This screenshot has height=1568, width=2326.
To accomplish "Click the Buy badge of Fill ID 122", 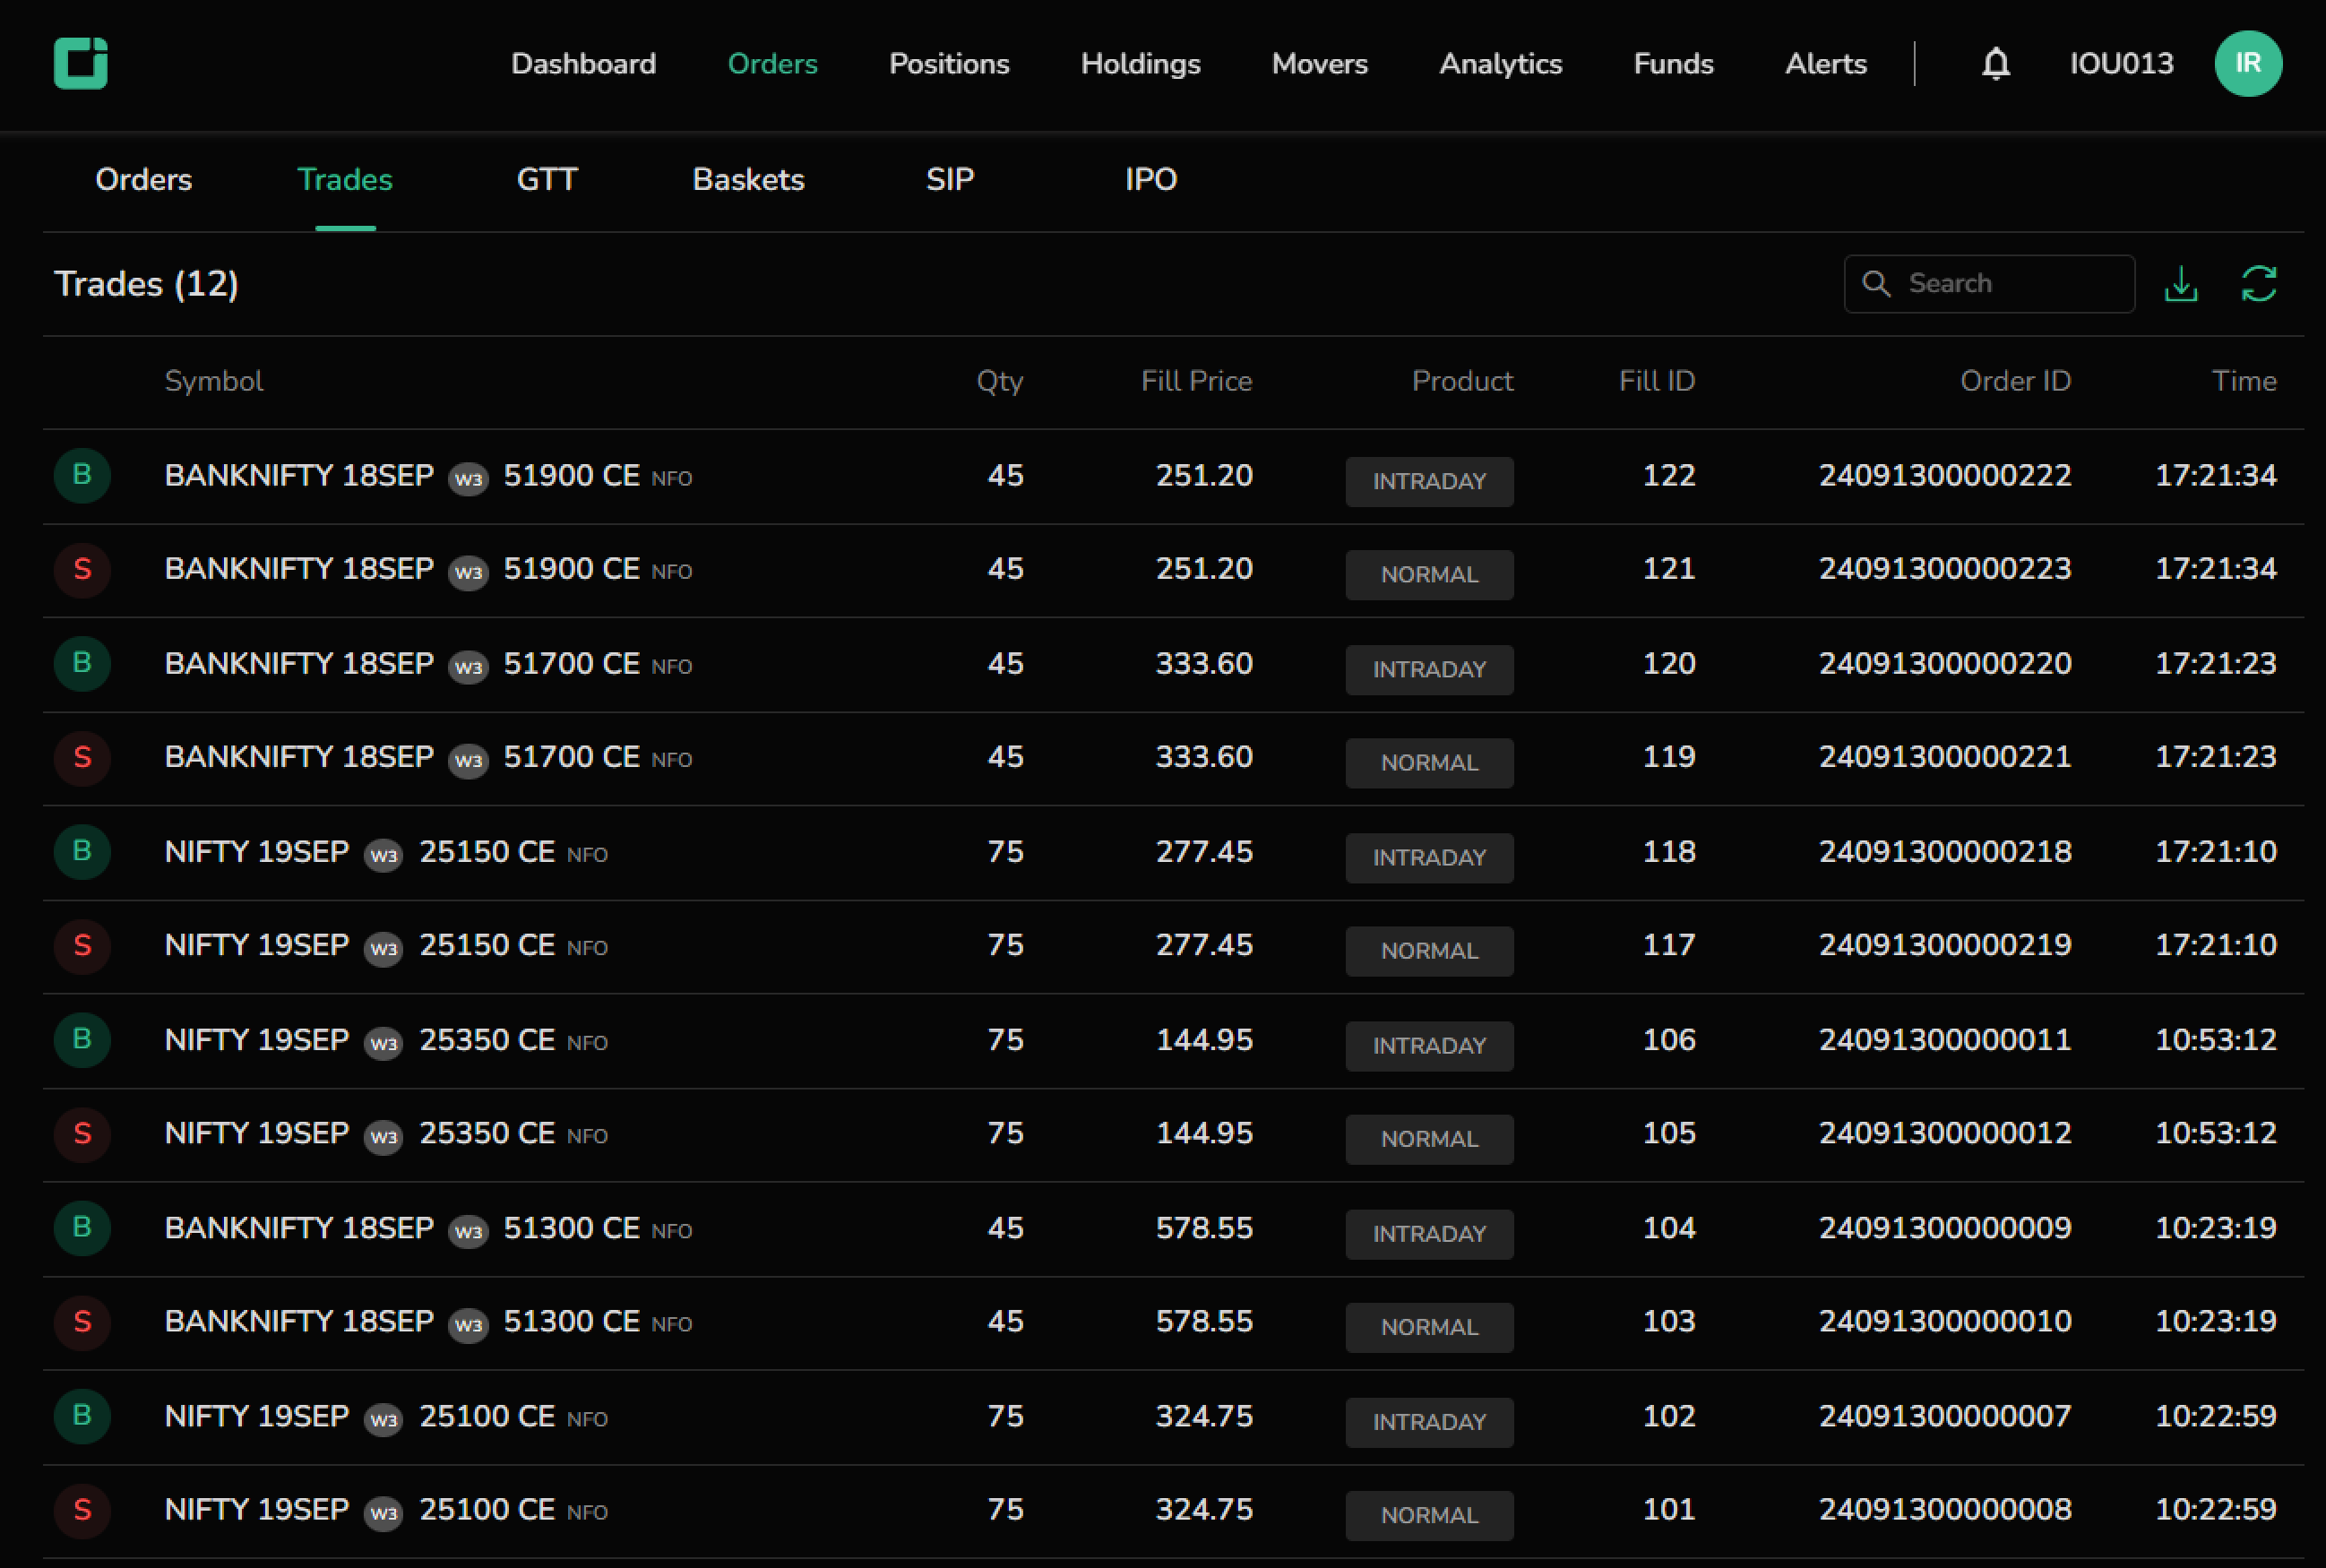I will coord(82,475).
